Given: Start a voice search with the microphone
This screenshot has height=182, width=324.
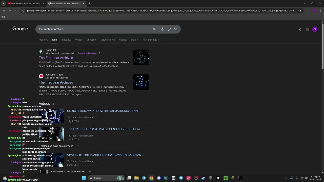Looking at the screenshot, I should tap(162, 29).
